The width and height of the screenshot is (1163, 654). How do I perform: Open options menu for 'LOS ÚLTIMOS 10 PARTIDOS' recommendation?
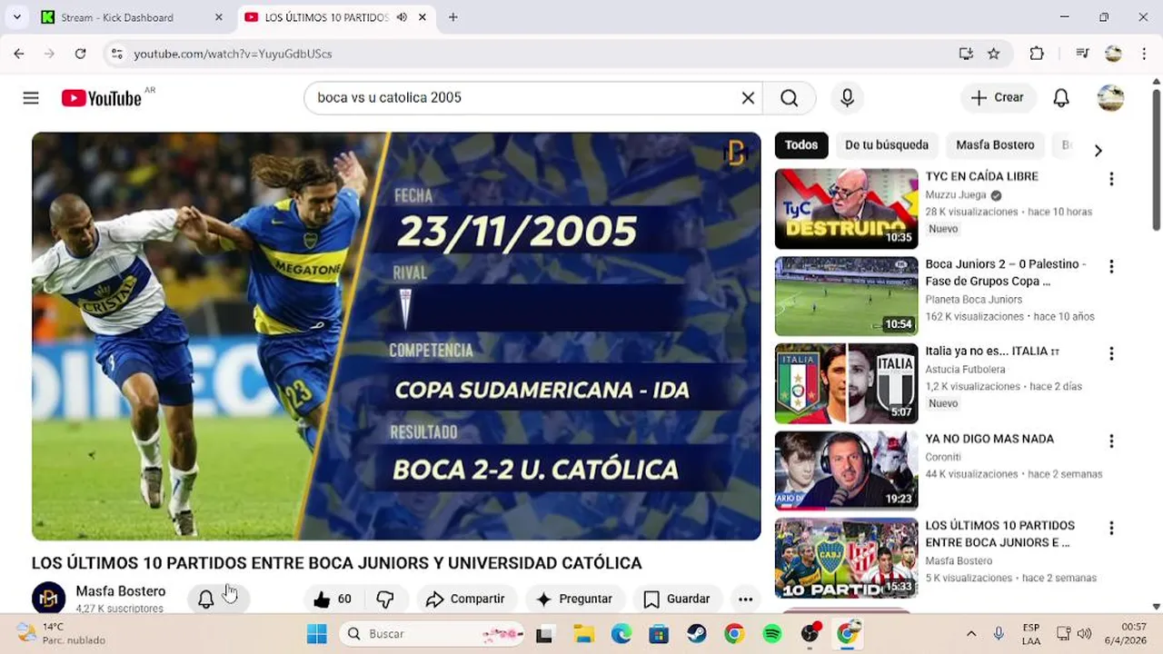tap(1110, 528)
